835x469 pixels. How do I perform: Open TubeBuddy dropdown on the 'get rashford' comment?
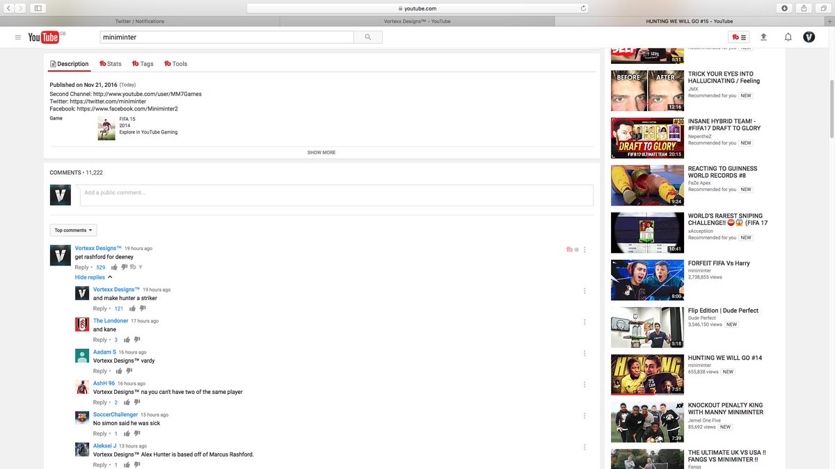point(136,267)
